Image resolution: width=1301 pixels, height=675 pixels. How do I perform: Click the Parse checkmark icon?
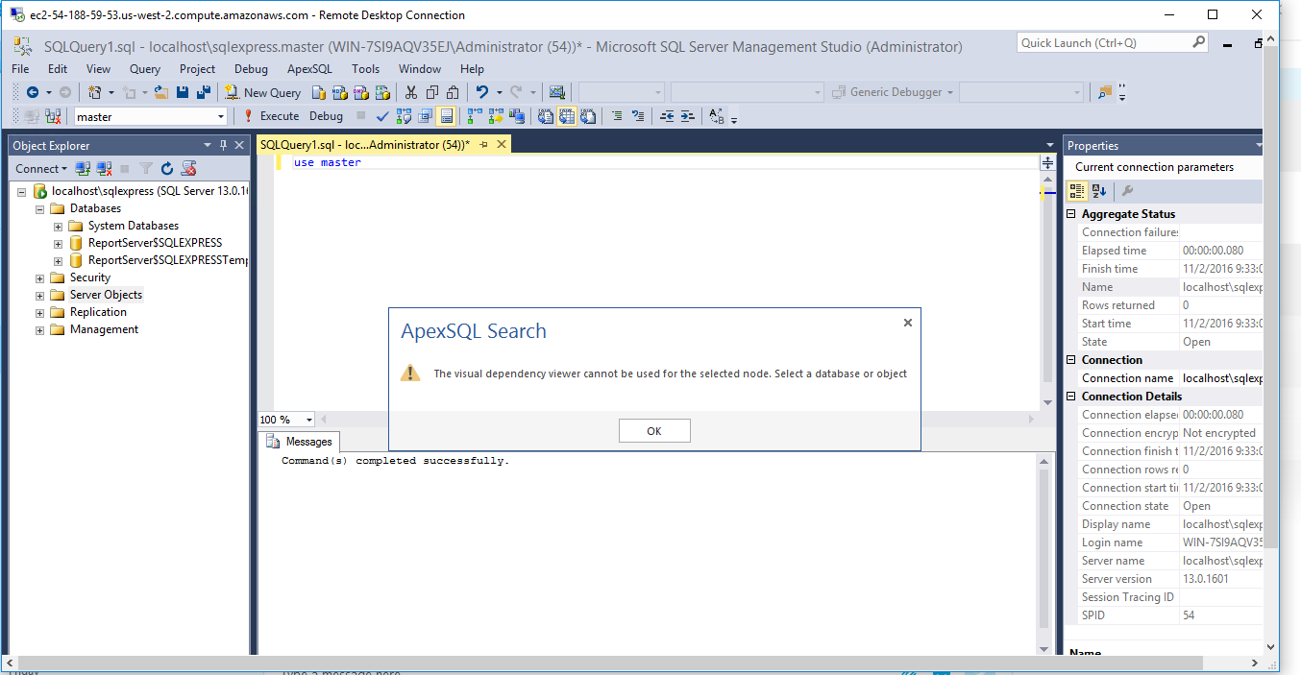point(381,116)
